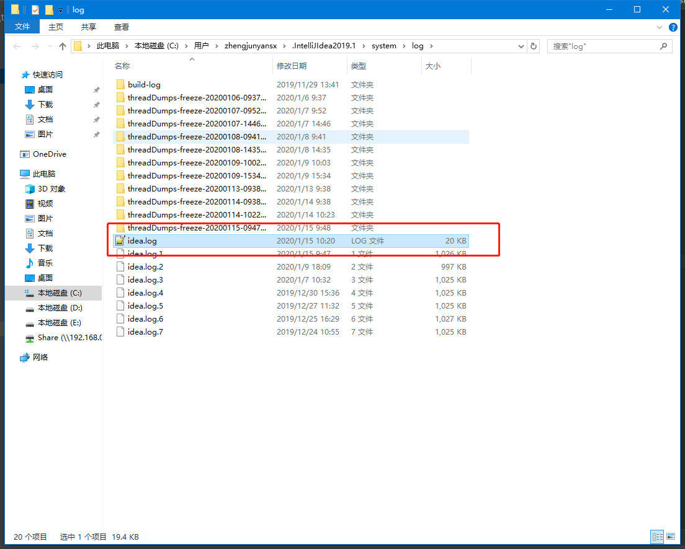Open the address bar history dropdown

pos(521,45)
